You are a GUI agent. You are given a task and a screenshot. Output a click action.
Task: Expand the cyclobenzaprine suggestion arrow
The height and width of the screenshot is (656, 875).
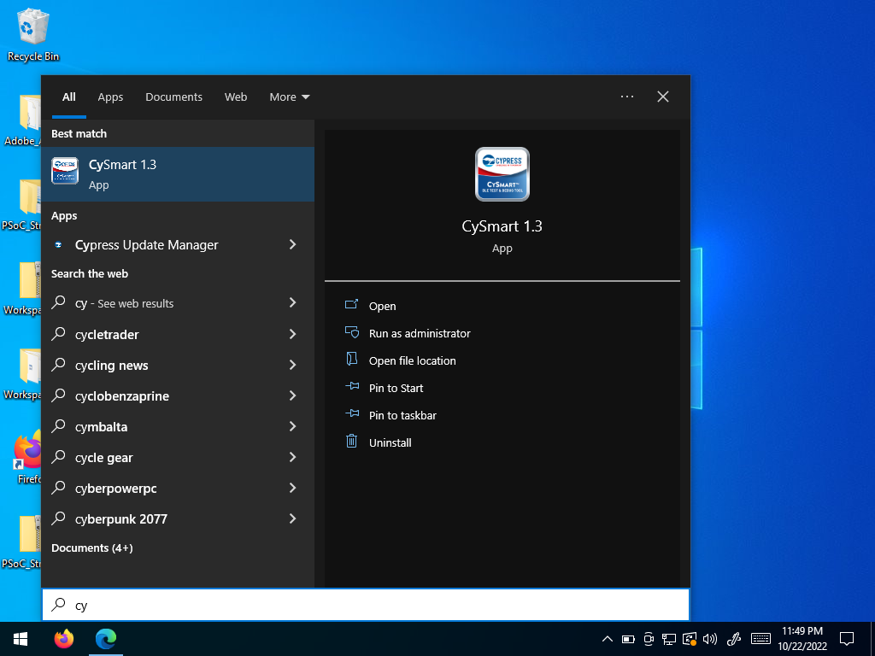point(292,395)
